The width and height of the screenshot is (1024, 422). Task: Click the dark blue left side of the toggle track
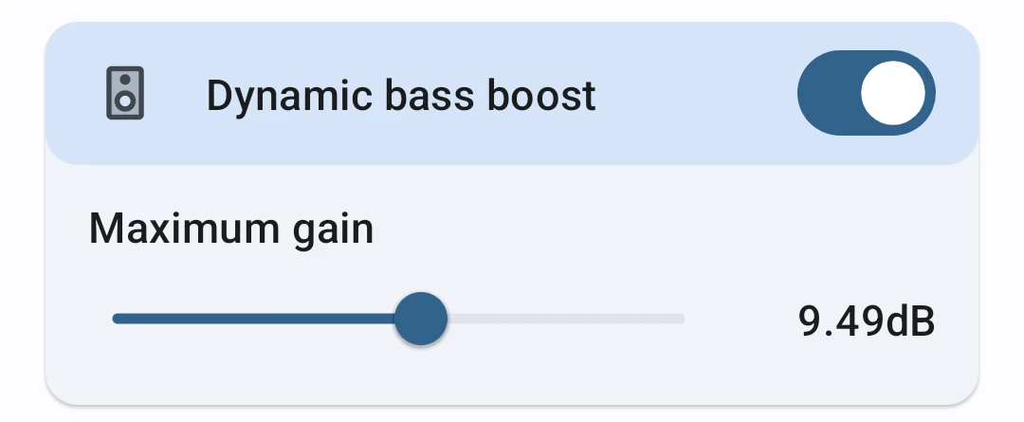point(827,93)
